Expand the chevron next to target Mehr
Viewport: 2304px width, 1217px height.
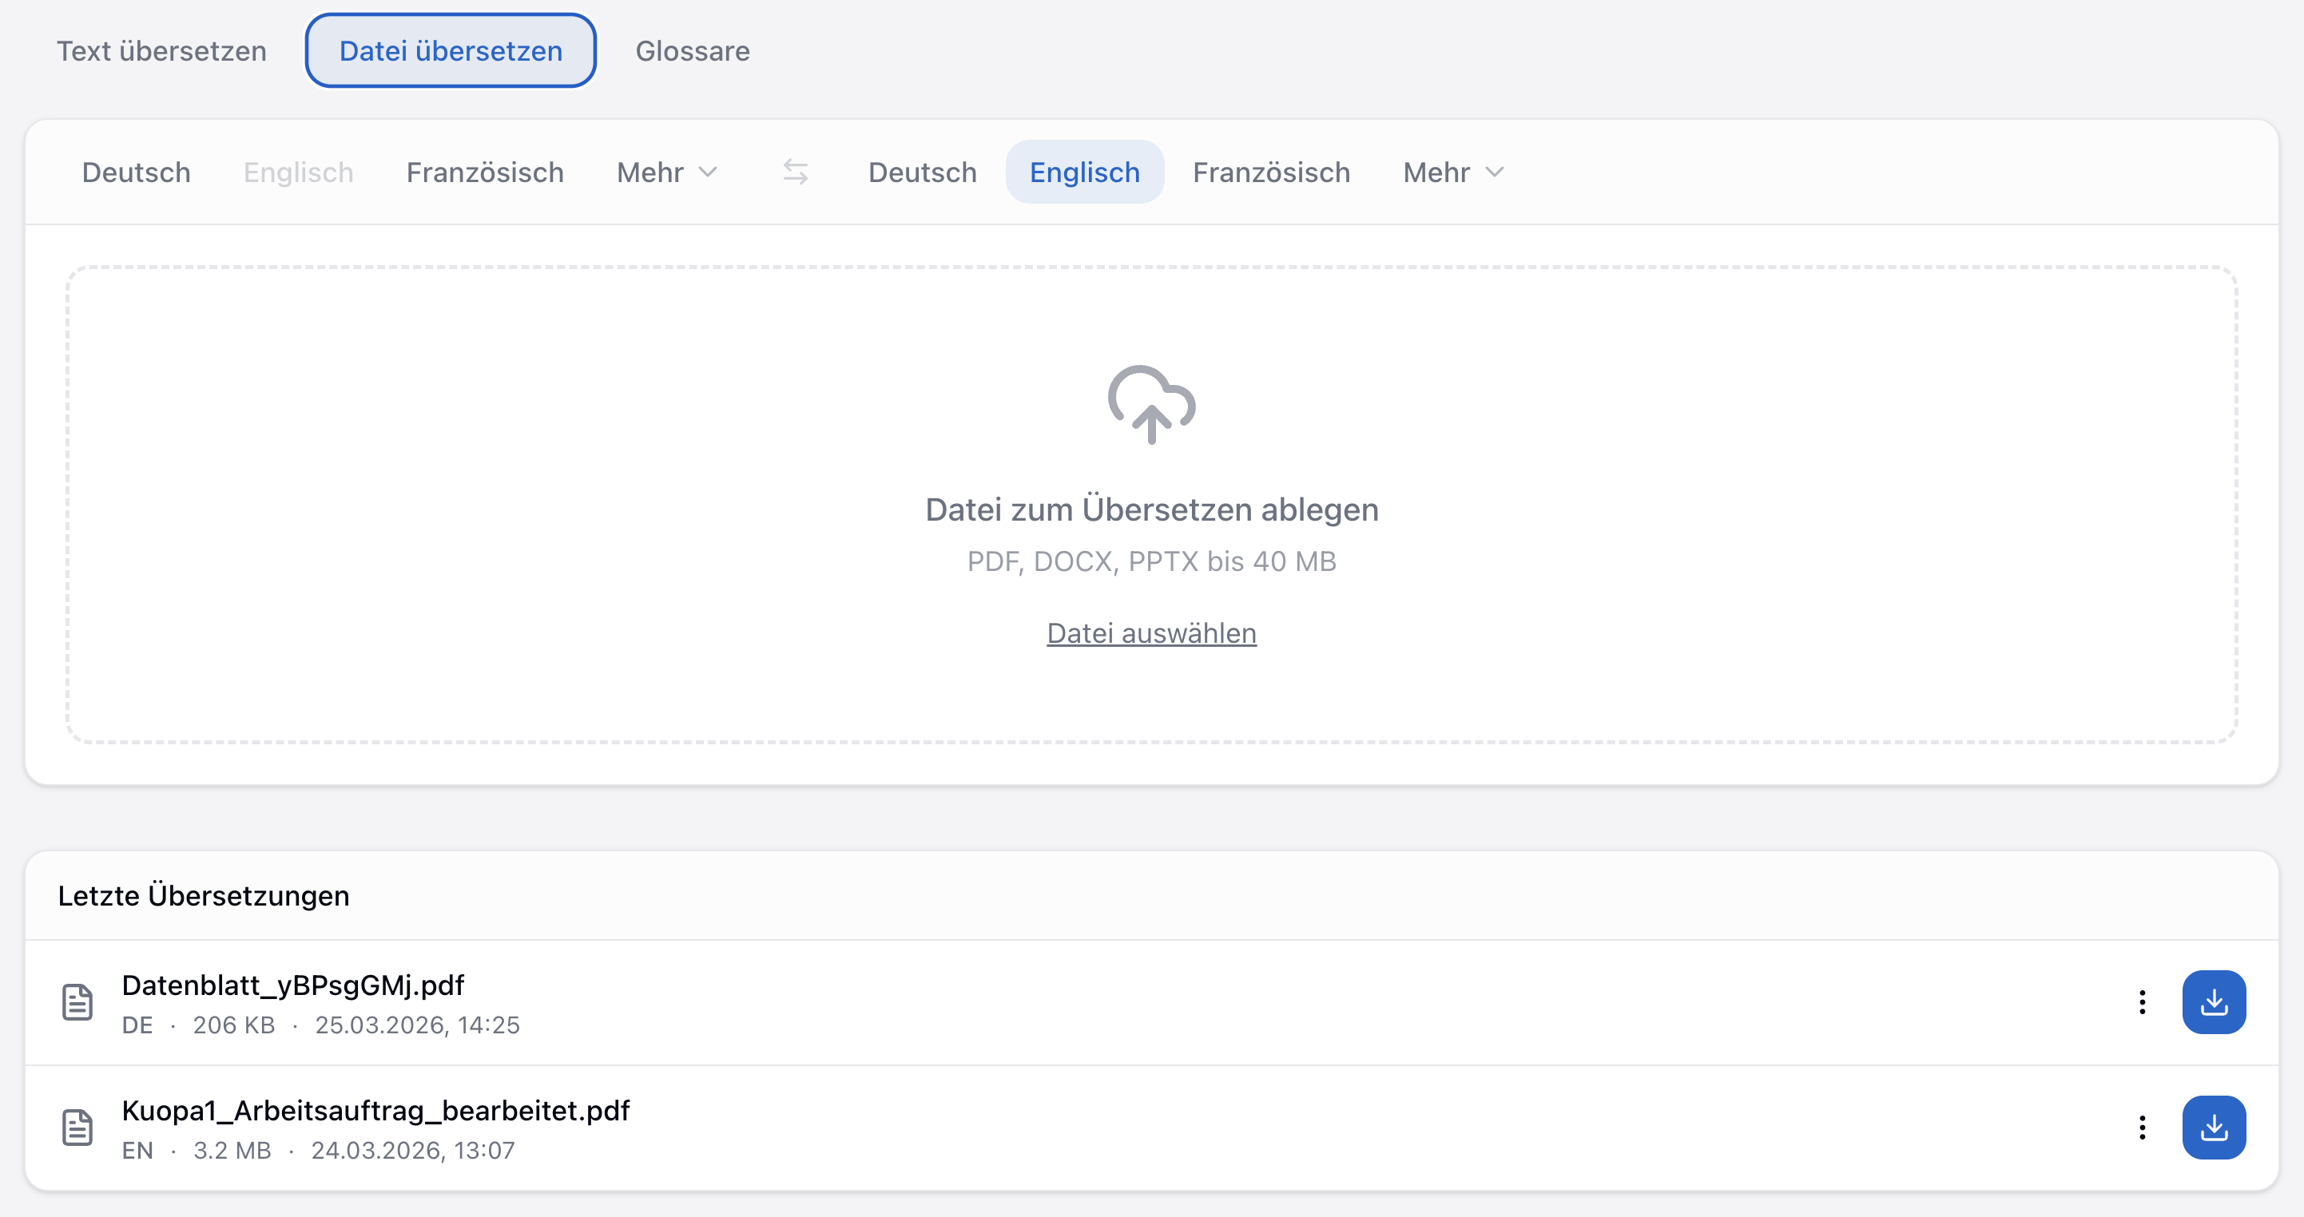tap(1496, 173)
